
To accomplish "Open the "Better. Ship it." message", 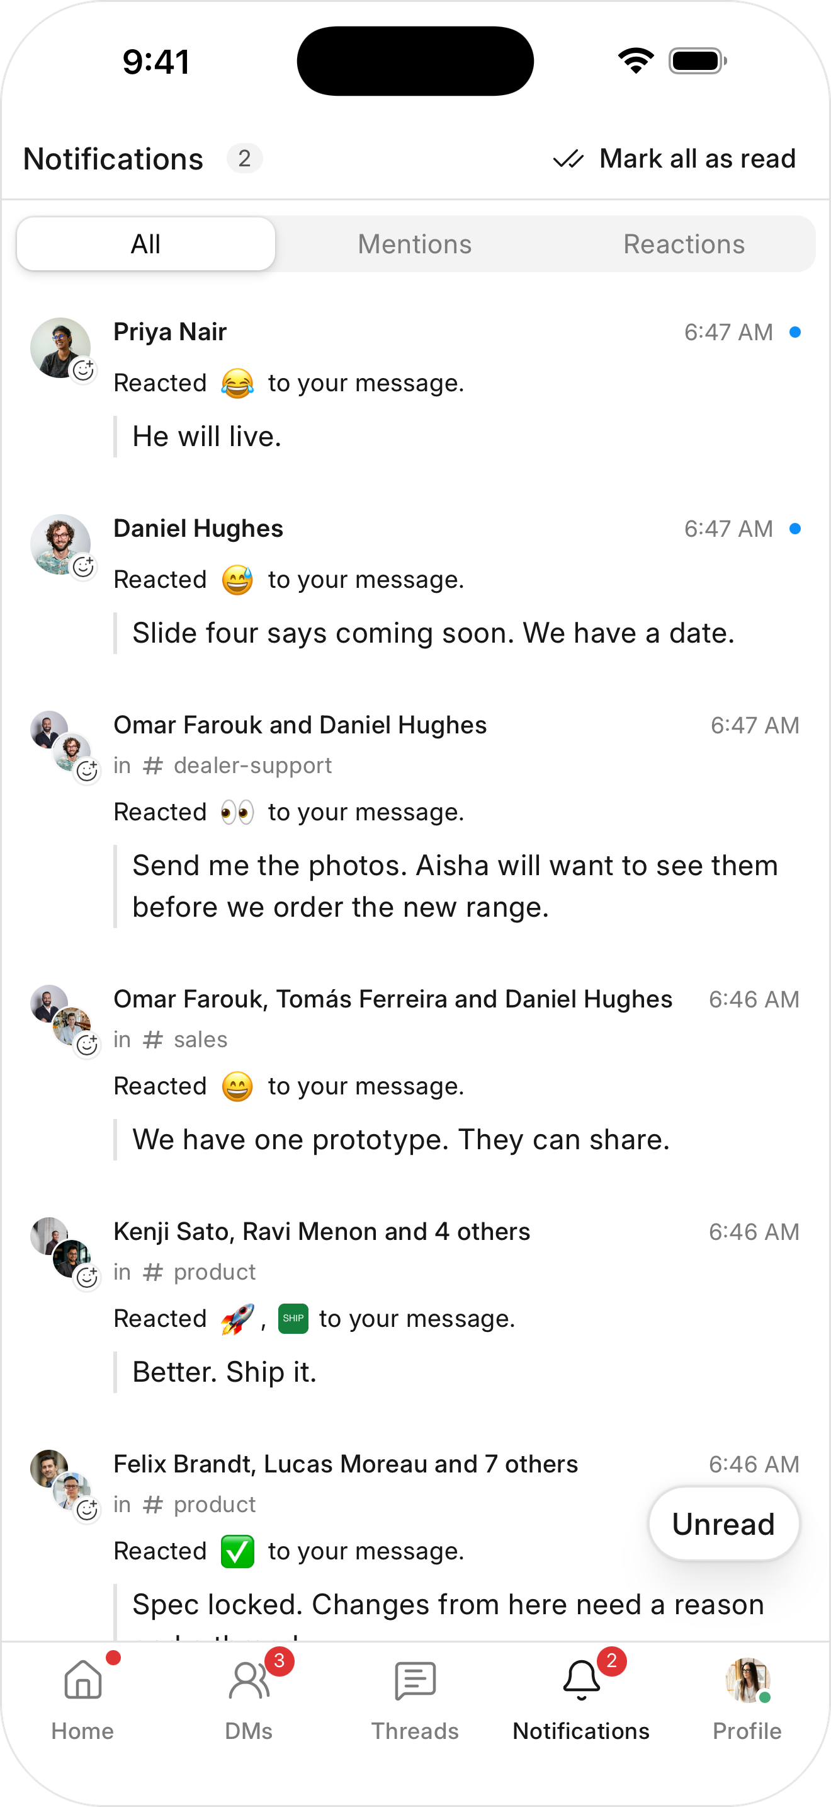I will (x=224, y=1372).
